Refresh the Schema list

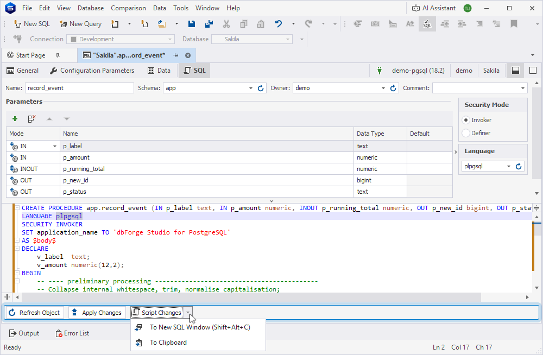[x=261, y=88]
